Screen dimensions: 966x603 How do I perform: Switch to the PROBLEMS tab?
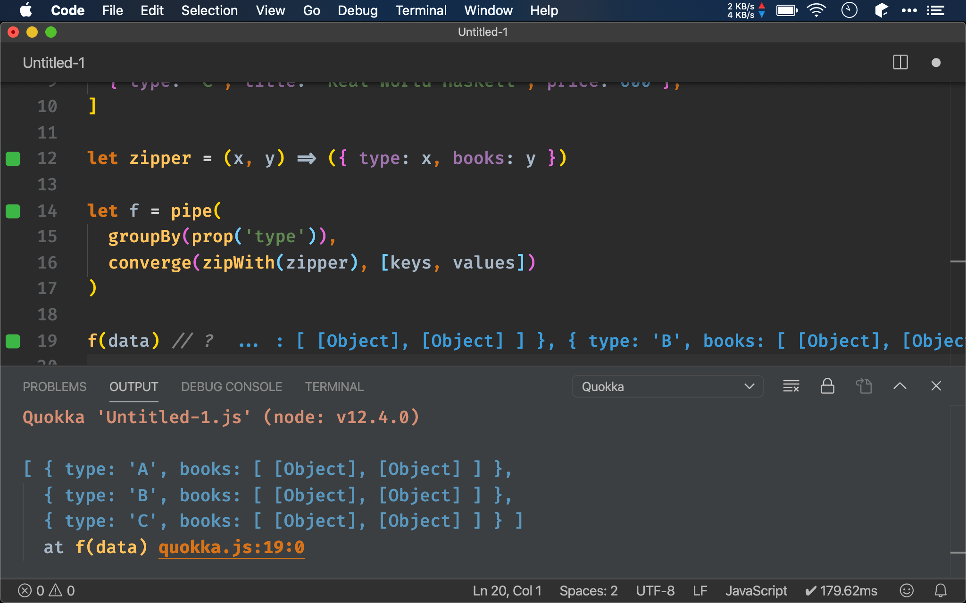coord(55,387)
